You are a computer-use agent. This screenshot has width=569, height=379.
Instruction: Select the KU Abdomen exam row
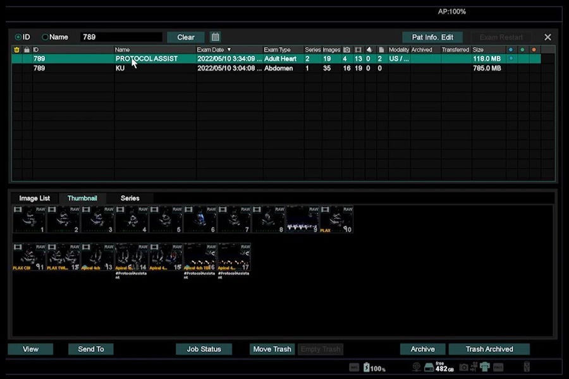tap(276, 68)
